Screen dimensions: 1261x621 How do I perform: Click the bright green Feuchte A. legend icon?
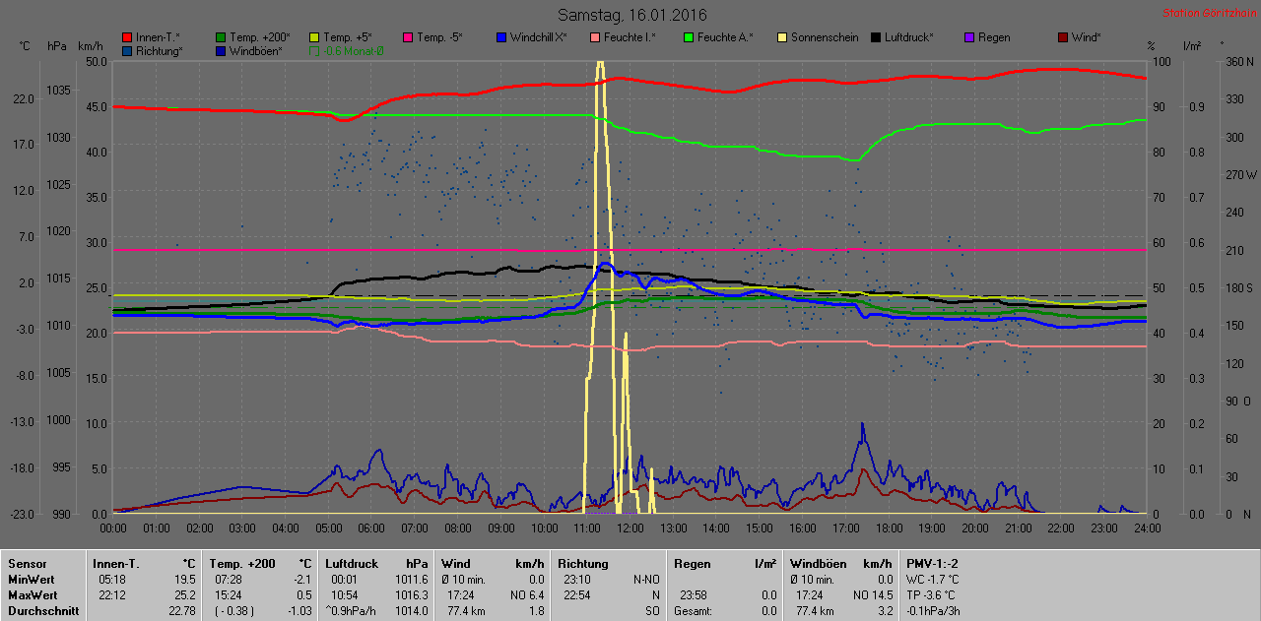689,37
